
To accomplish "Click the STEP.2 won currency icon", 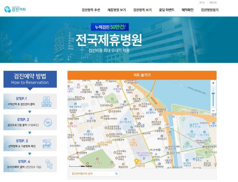I will pos(48,122).
